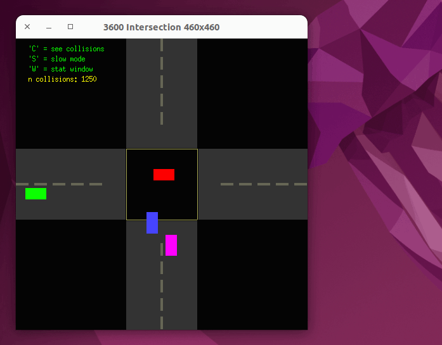Image resolution: width=442 pixels, height=345 pixels.
Task: Click the "n collisions: 1250" counter
Action: 62,79
